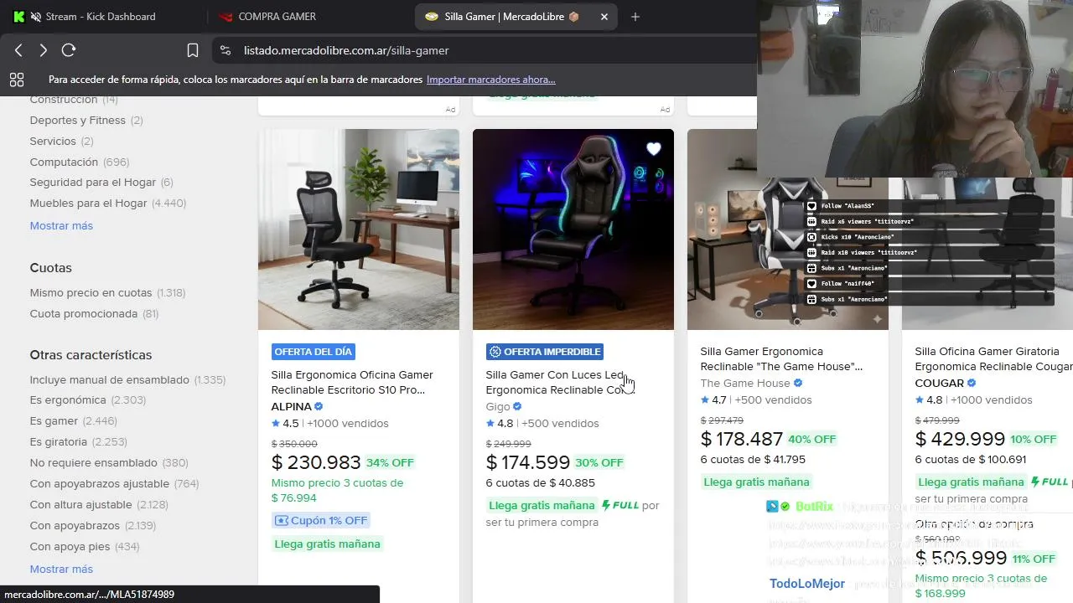The image size is (1073, 603).
Task: Open the apps grid icon in bookmarks bar
Action: point(17,80)
